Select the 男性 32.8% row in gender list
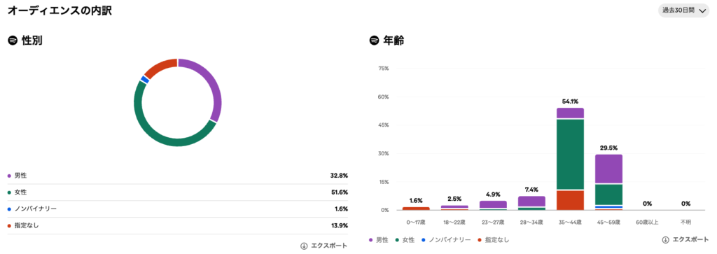Screen dimensions: 717x254 [x=177, y=176]
